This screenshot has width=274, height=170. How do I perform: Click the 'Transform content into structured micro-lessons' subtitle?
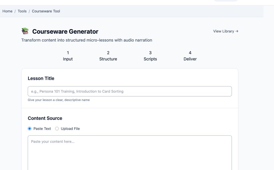(87, 40)
